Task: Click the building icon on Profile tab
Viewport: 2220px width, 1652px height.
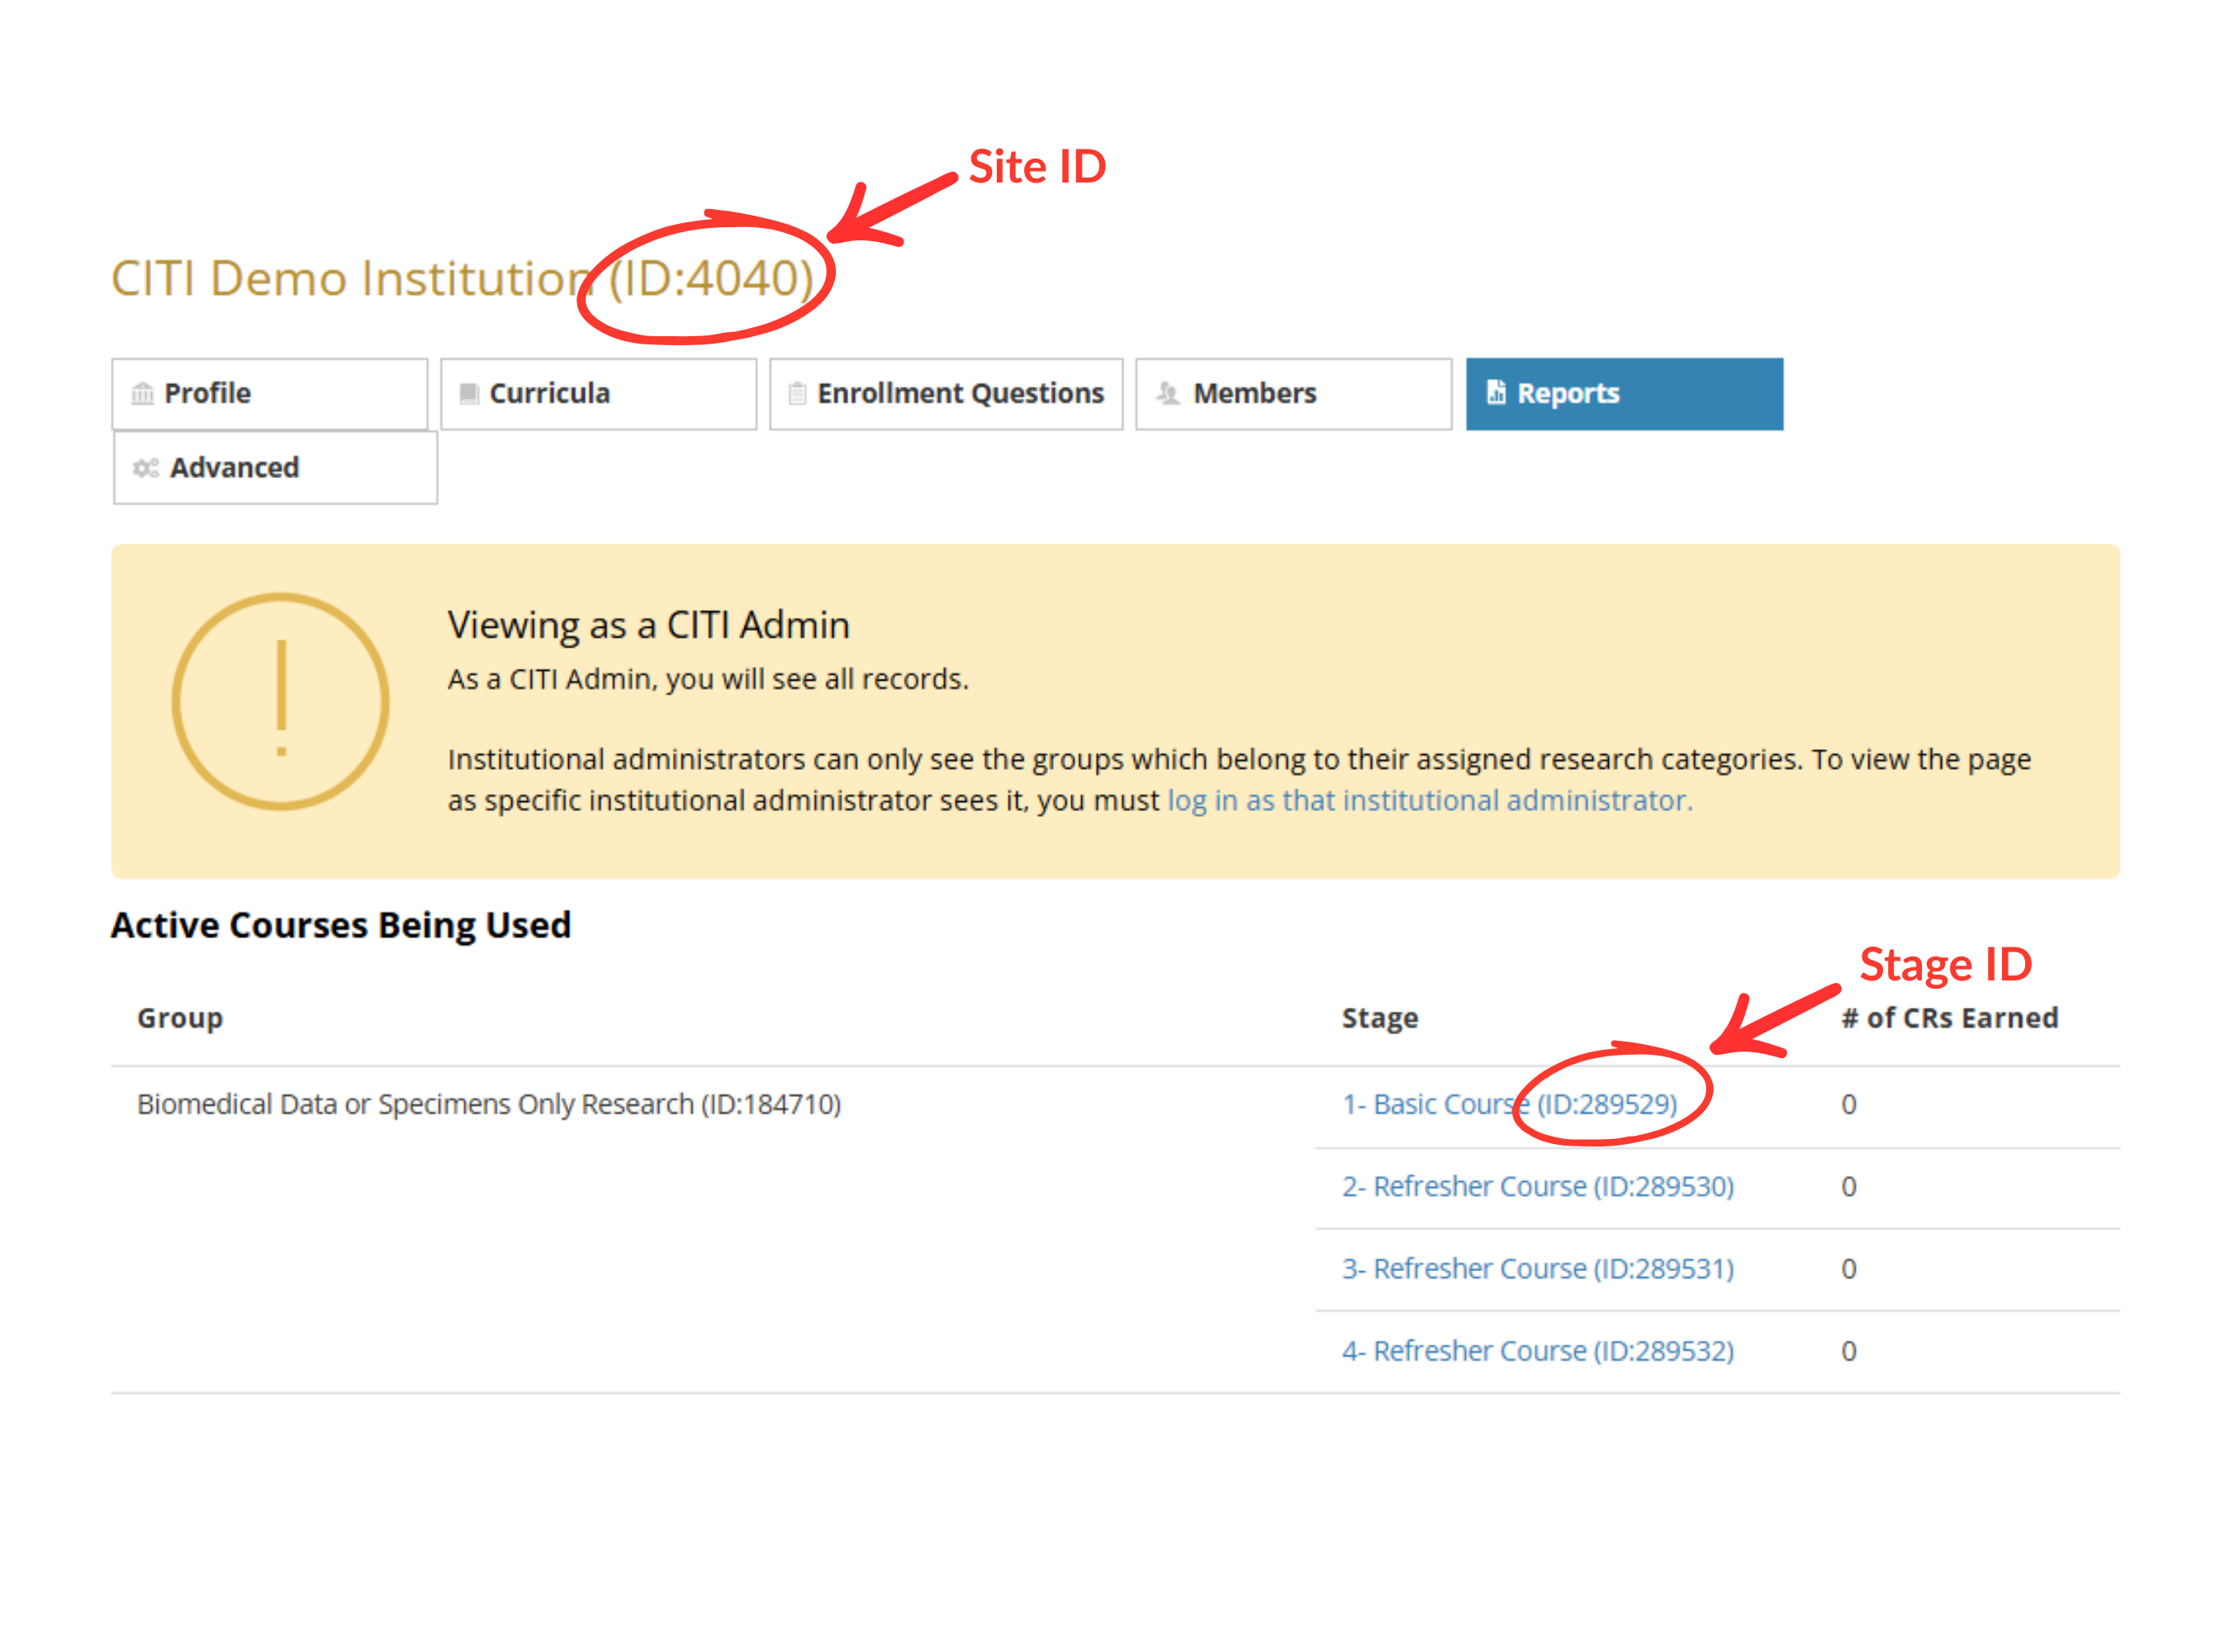Action: point(143,393)
